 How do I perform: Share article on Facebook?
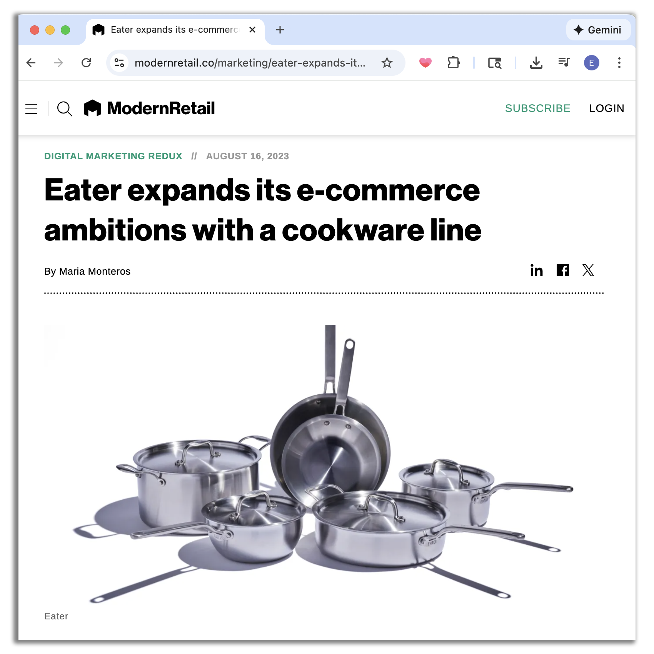point(563,270)
